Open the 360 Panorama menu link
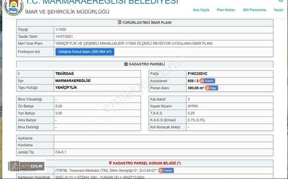 tap(254, 9)
